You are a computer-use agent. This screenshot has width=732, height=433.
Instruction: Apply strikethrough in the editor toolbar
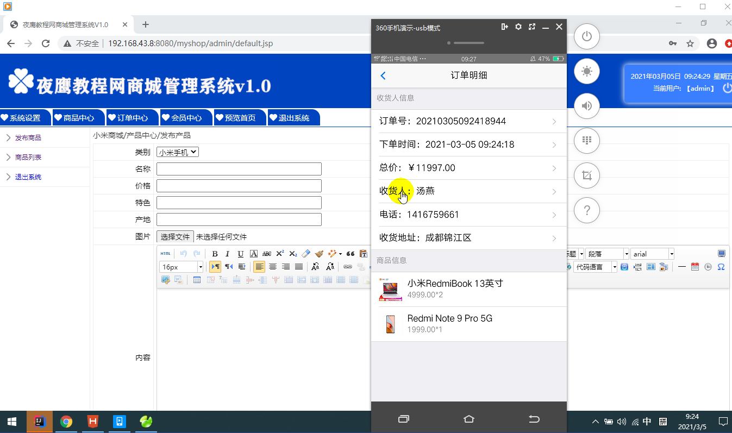pyautogui.click(x=266, y=254)
